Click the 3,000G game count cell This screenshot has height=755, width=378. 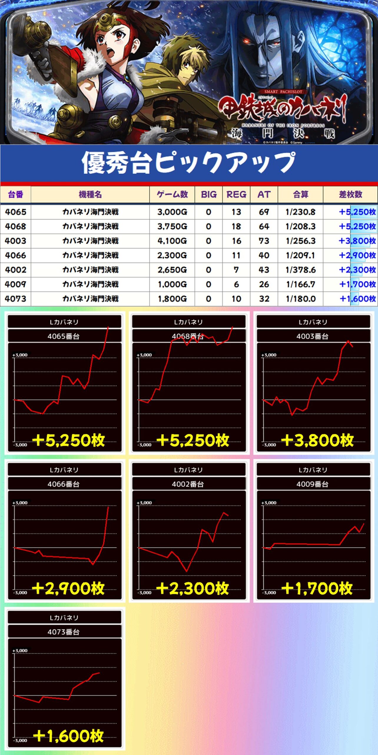(x=172, y=212)
